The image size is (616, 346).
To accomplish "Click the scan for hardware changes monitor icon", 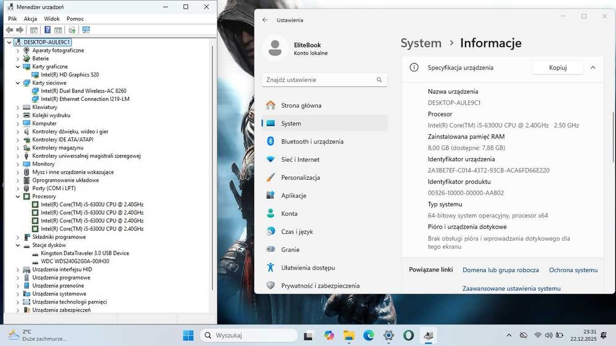I will point(86,30).
